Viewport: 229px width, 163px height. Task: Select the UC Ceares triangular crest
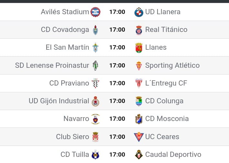coord(139,137)
